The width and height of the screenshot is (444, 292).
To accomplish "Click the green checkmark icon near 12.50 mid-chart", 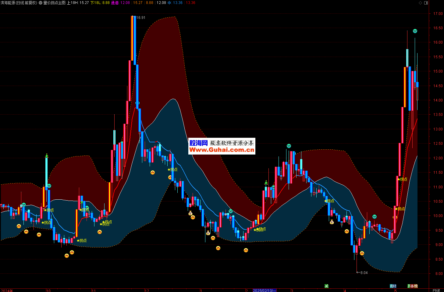I will click(x=289, y=146).
